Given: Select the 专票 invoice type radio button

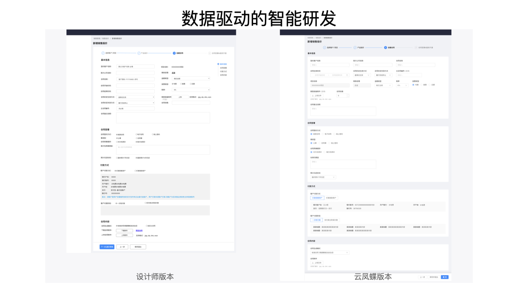Looking at the screenshot, I should tap(413, 85).
